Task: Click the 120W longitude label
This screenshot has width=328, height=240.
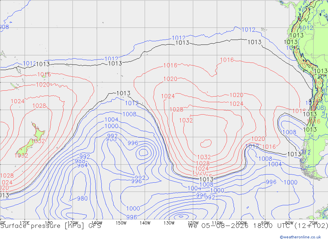Action: (x=193, y=223)
